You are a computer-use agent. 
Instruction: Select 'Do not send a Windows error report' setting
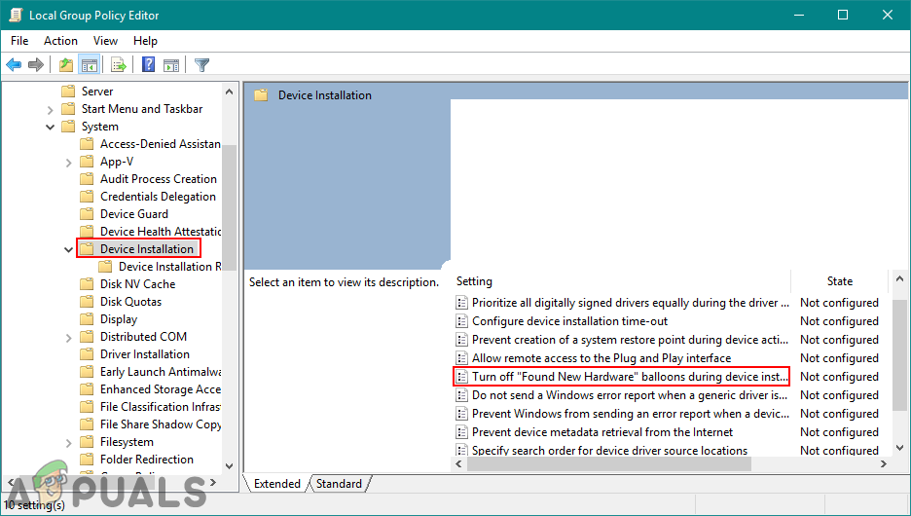[631, 395]
